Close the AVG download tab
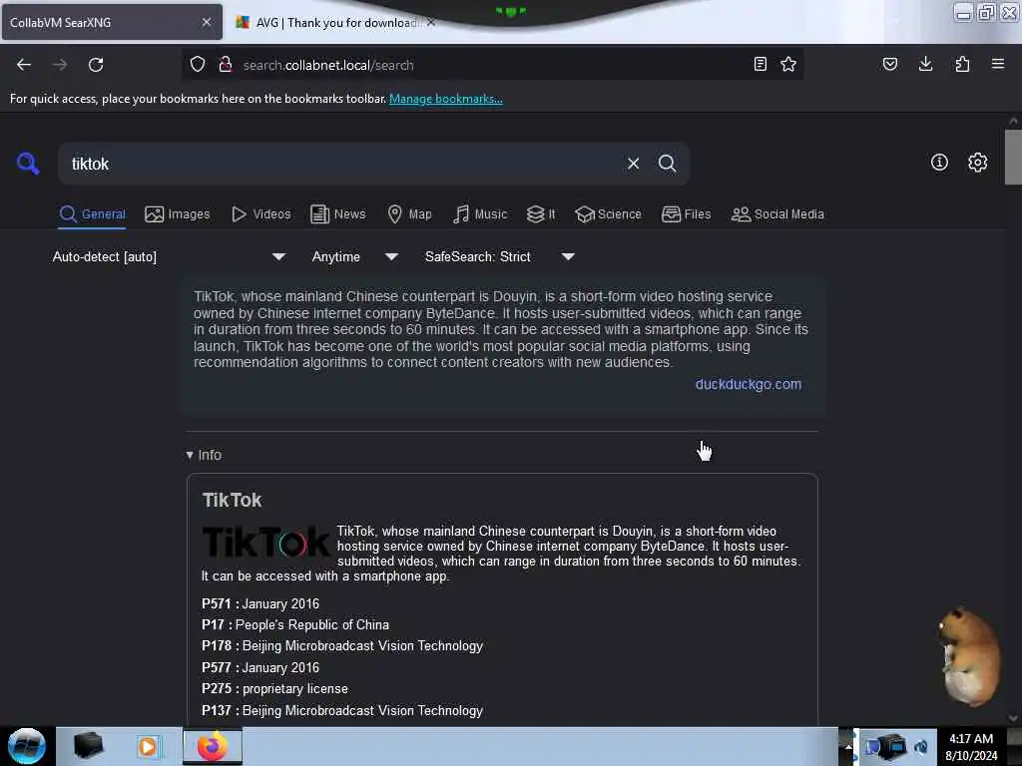The width and height of the screenshot is (1022, 766). point(431,22)
